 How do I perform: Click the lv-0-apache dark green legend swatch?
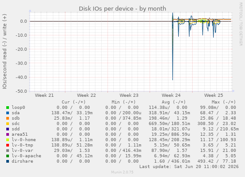point(8,156)
